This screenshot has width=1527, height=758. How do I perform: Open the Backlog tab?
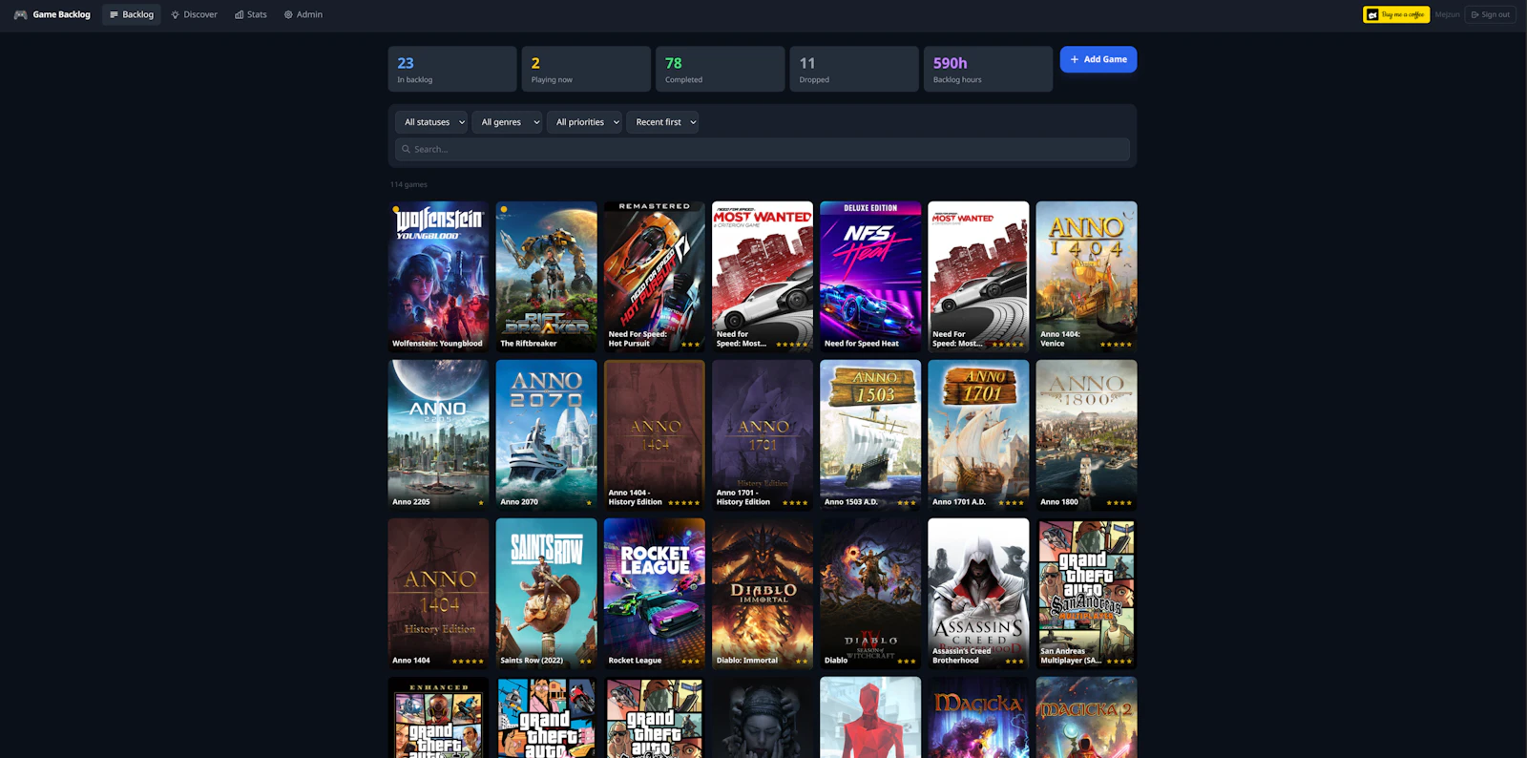pos(132,14)
